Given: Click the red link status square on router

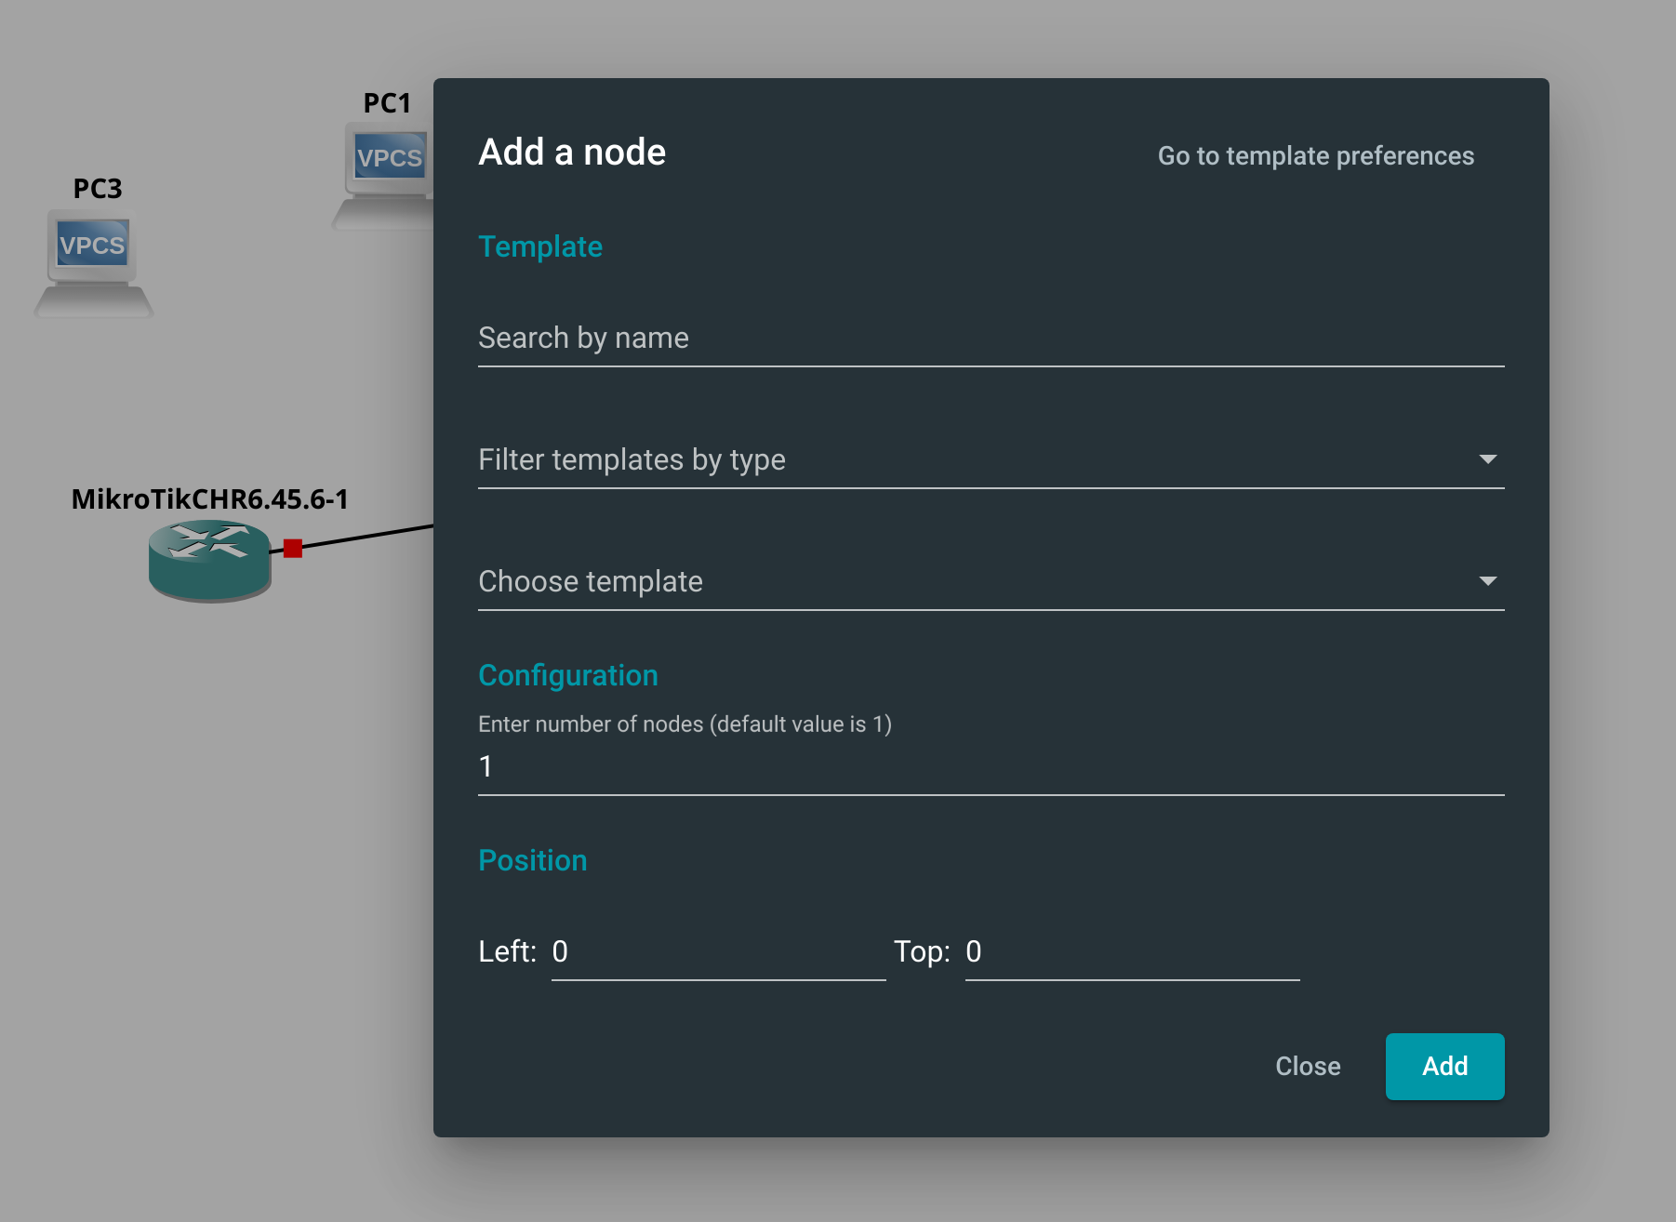Looking at the screenshot, I should (x=292, y=549).
